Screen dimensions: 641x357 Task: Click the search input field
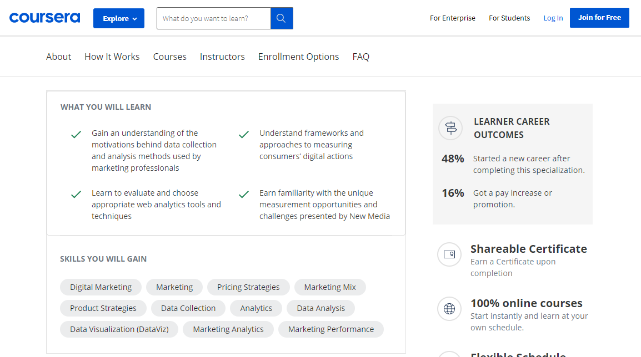(214, 18)
